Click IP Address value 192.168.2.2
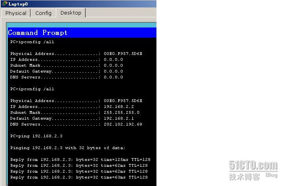 119,106
